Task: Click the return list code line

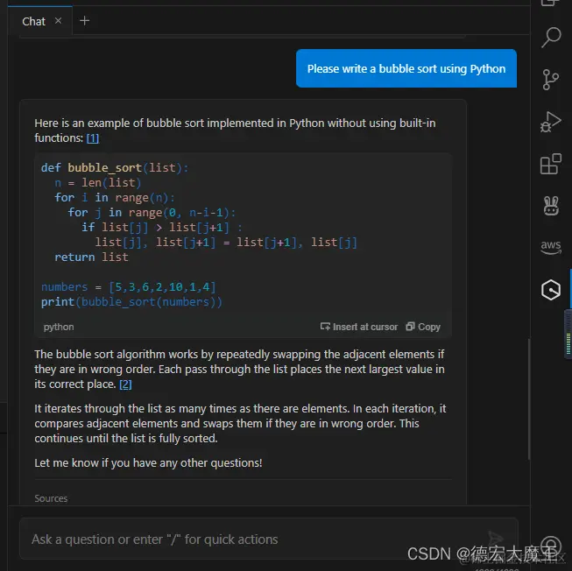Action: coord(91,257)
